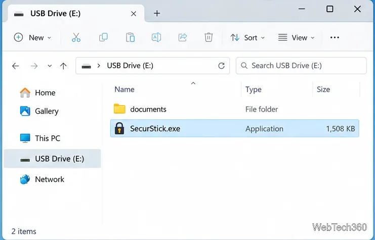Go forward with the right arrow
Screen dimensions: 375x240
coord(34,66)
